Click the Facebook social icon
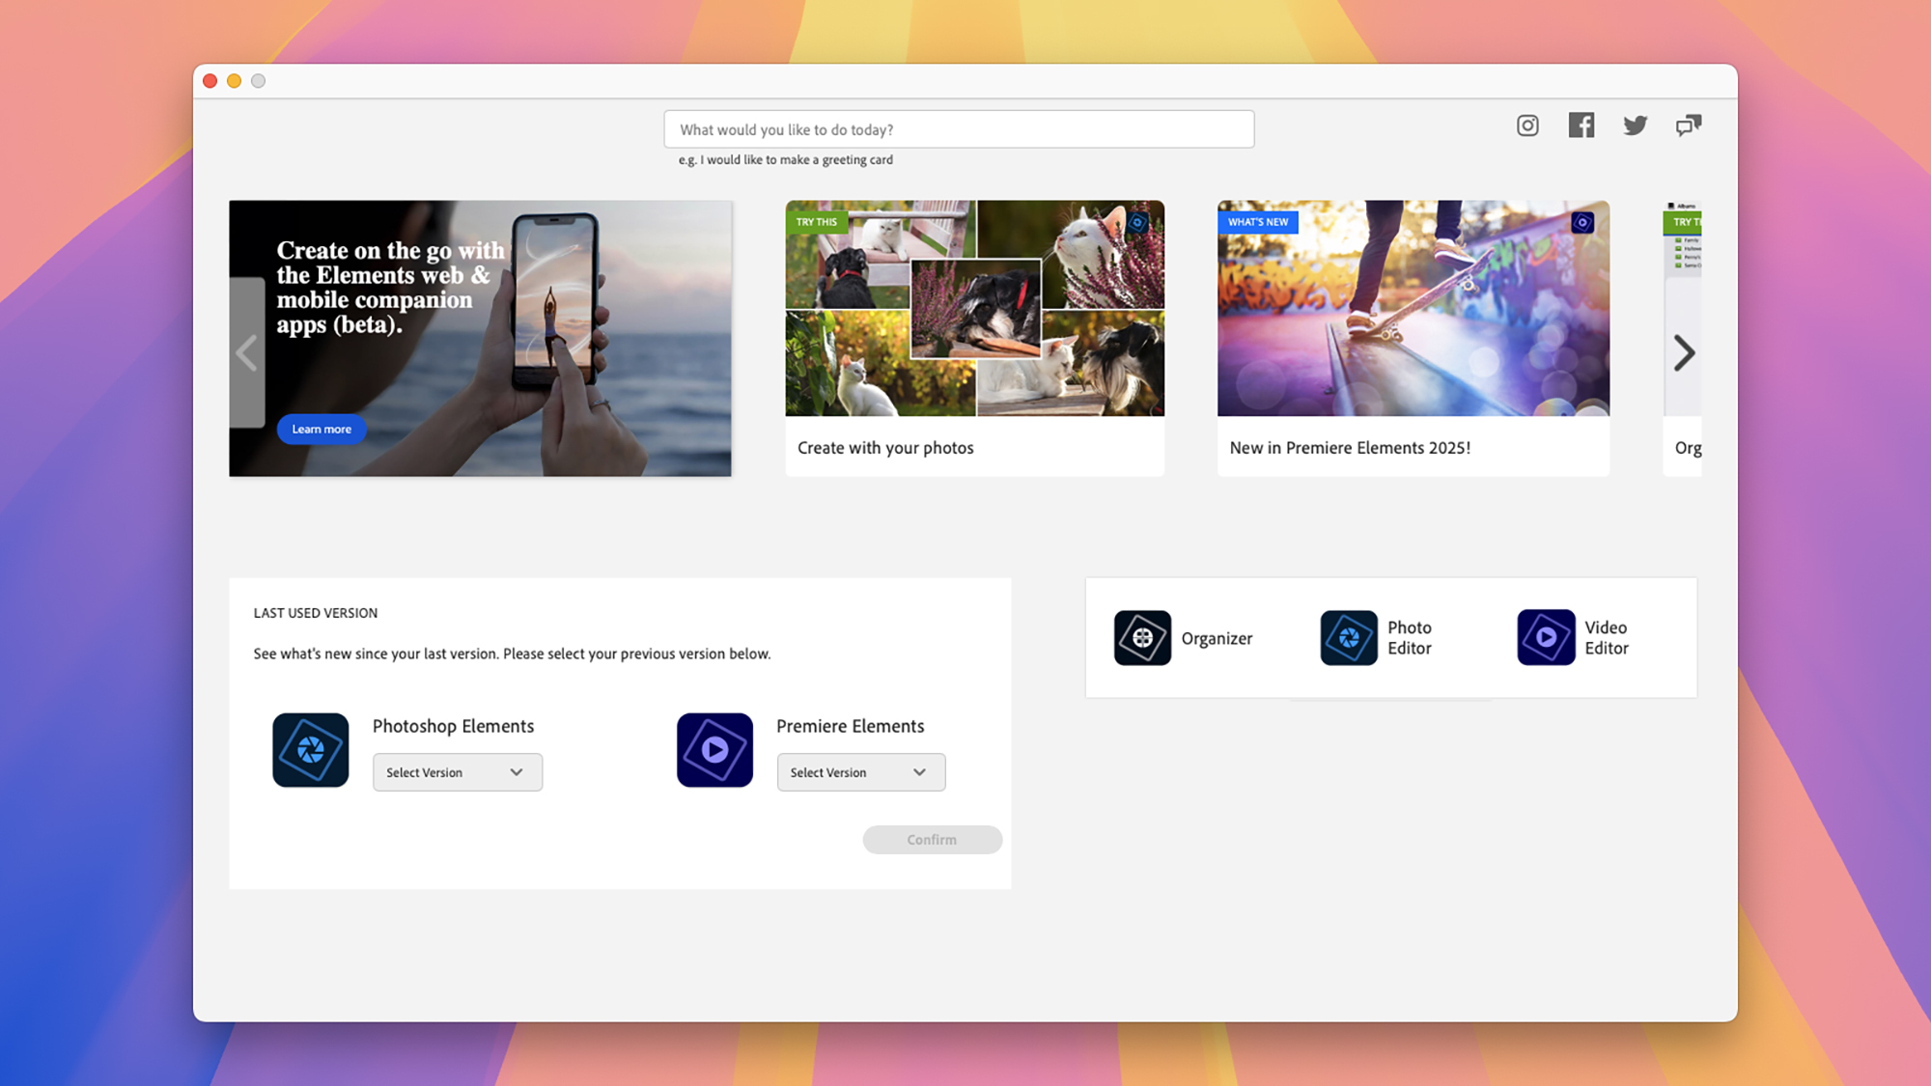 click(x=1581, y=125)
